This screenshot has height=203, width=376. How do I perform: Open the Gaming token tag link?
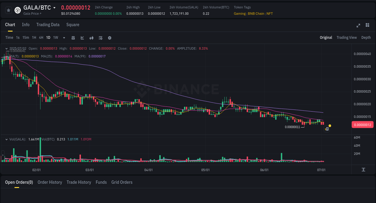pyautogui.click(x=239, y=14)
